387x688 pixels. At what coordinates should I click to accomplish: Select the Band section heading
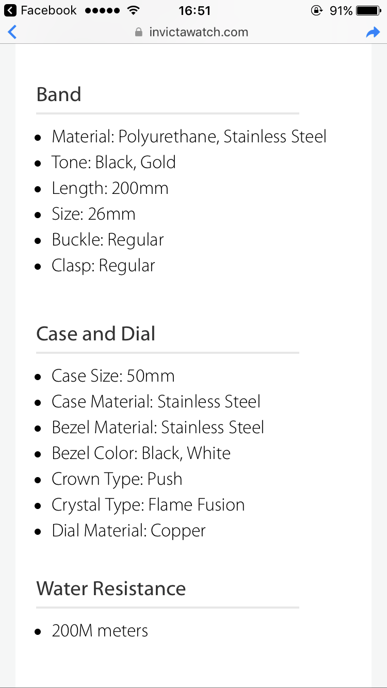[59, 94]
